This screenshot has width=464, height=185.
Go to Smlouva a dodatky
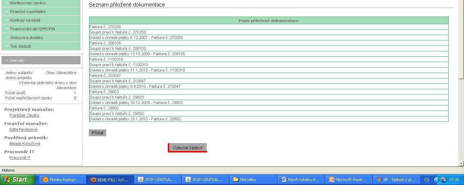coord(41,38)
